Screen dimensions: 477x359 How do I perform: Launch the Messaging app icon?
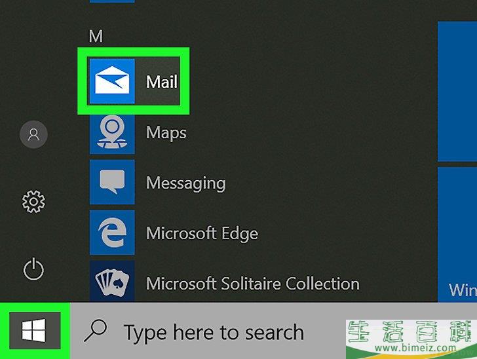pyautogui.click(x=112, y=182)
